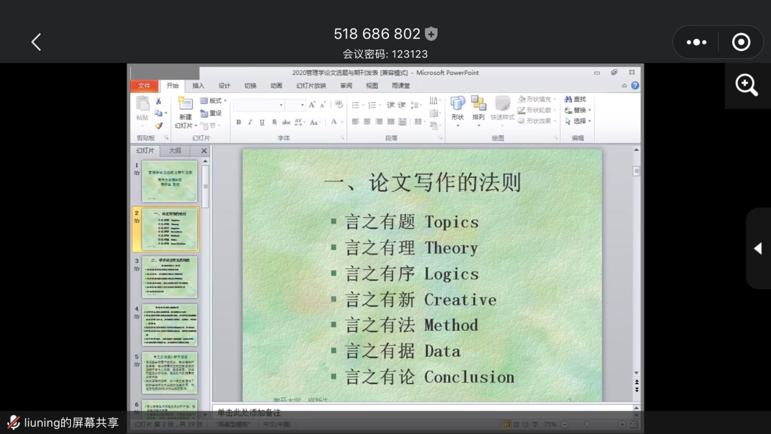Click 替换 replace button
This screenshot has width=771, height=434.
pos(578,110)
